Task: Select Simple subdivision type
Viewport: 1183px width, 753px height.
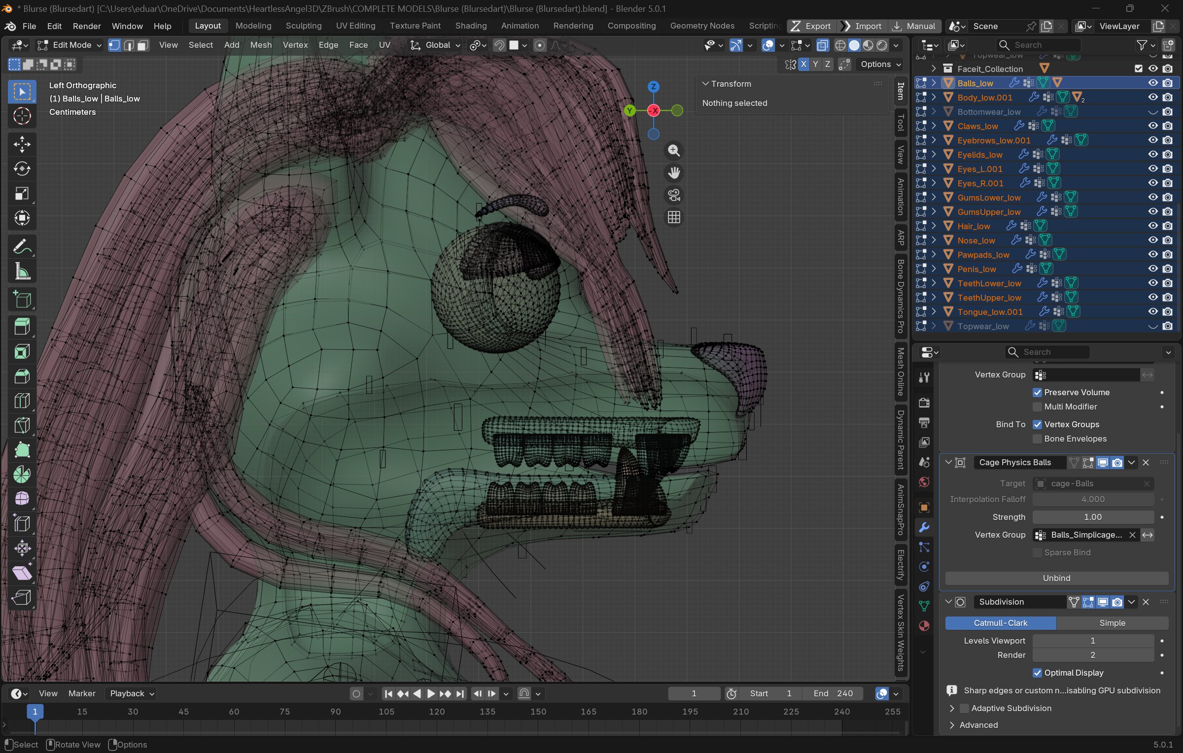Action: [x=1112, y=623]
